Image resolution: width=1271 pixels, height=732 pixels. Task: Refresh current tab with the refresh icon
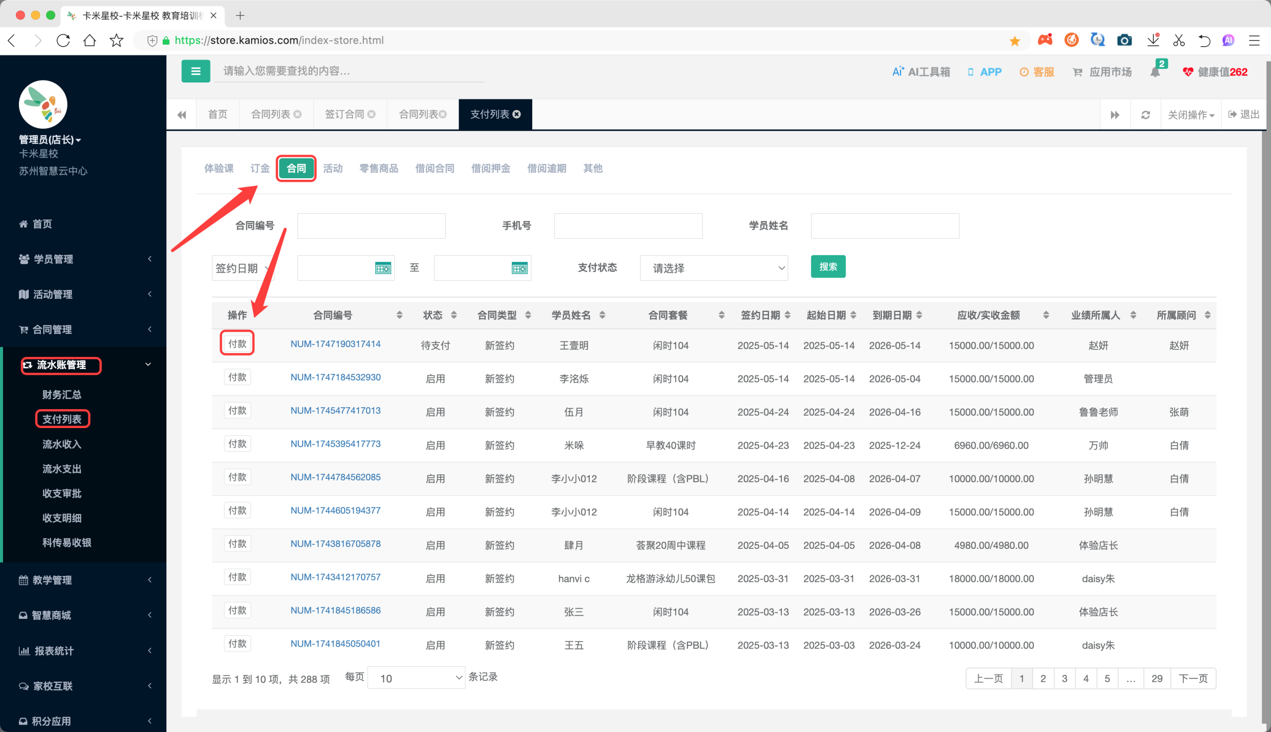1145,115
